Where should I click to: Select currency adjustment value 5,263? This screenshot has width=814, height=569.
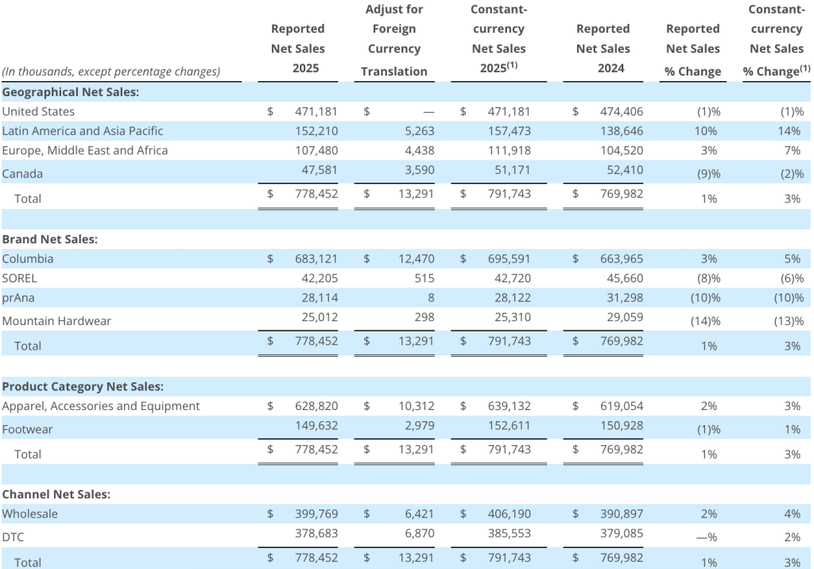pyautogui.click(x=420, y=131)
